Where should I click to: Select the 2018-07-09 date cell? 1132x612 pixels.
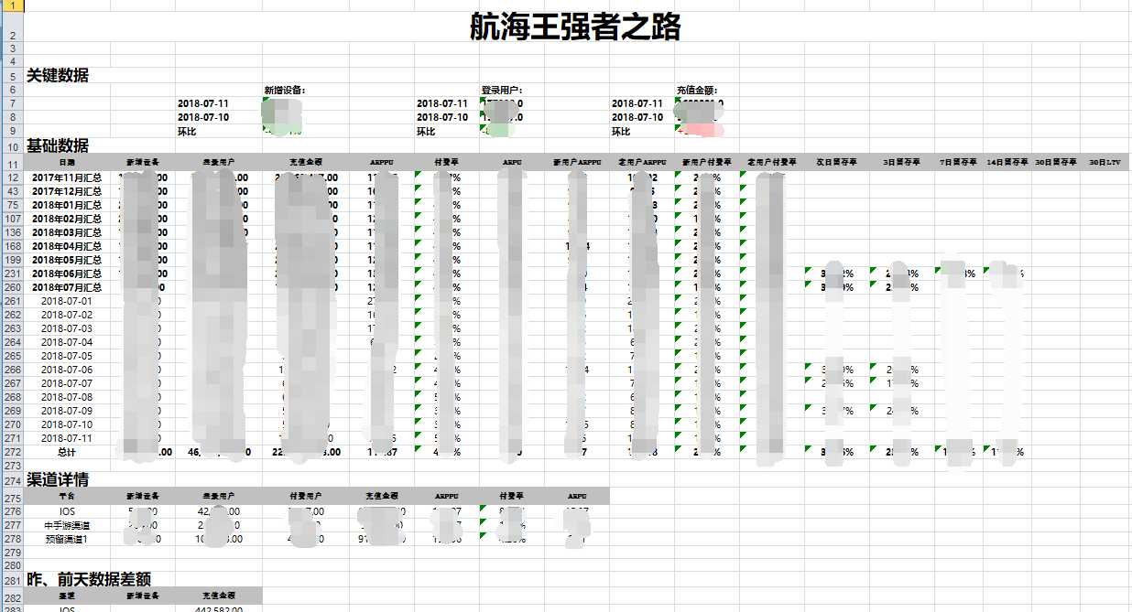point(67,411)
